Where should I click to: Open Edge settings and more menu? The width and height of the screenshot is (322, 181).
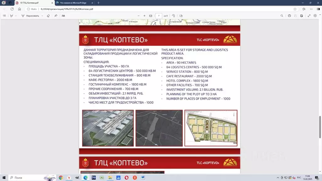coord(311,9)
